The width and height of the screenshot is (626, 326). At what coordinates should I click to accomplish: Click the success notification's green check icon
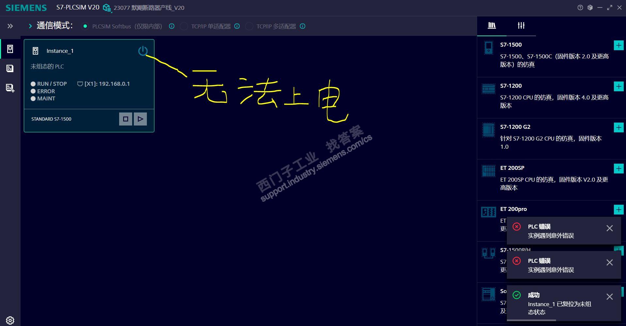pos(517,295)
